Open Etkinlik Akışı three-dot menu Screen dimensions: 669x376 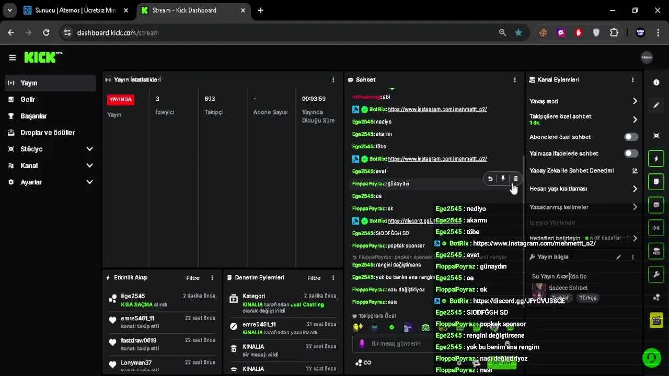click(x=212, y=278)
